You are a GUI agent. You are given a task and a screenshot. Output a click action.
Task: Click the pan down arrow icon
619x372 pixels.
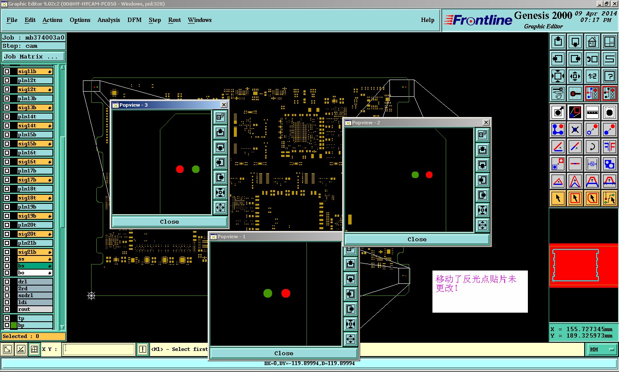coord(575,42)
